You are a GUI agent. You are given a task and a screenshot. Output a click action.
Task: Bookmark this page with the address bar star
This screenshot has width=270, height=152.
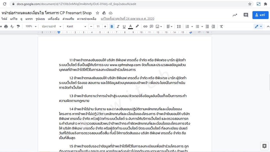pyautogui.click(x=250, y=4)
